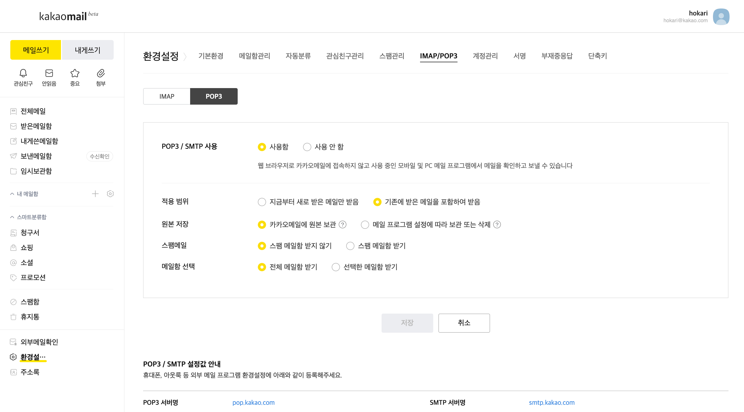Image resolution: width=744 pixels, height=412 pixels.
Task: Click help icon next to 카카오메일에 원본 보관
Action: (343, 224)
